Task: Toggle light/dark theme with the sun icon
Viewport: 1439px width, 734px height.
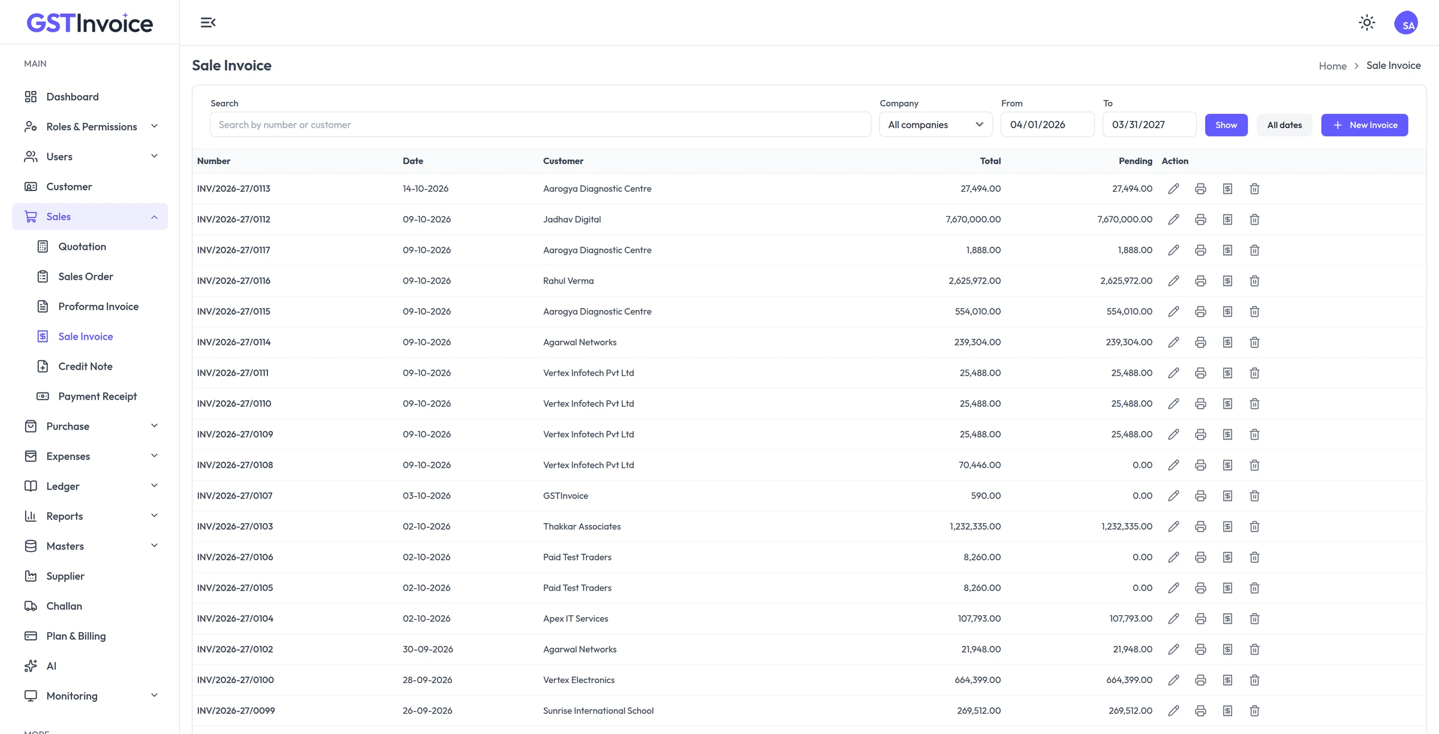Action: pyautogui.click(x=1366, y=23)
